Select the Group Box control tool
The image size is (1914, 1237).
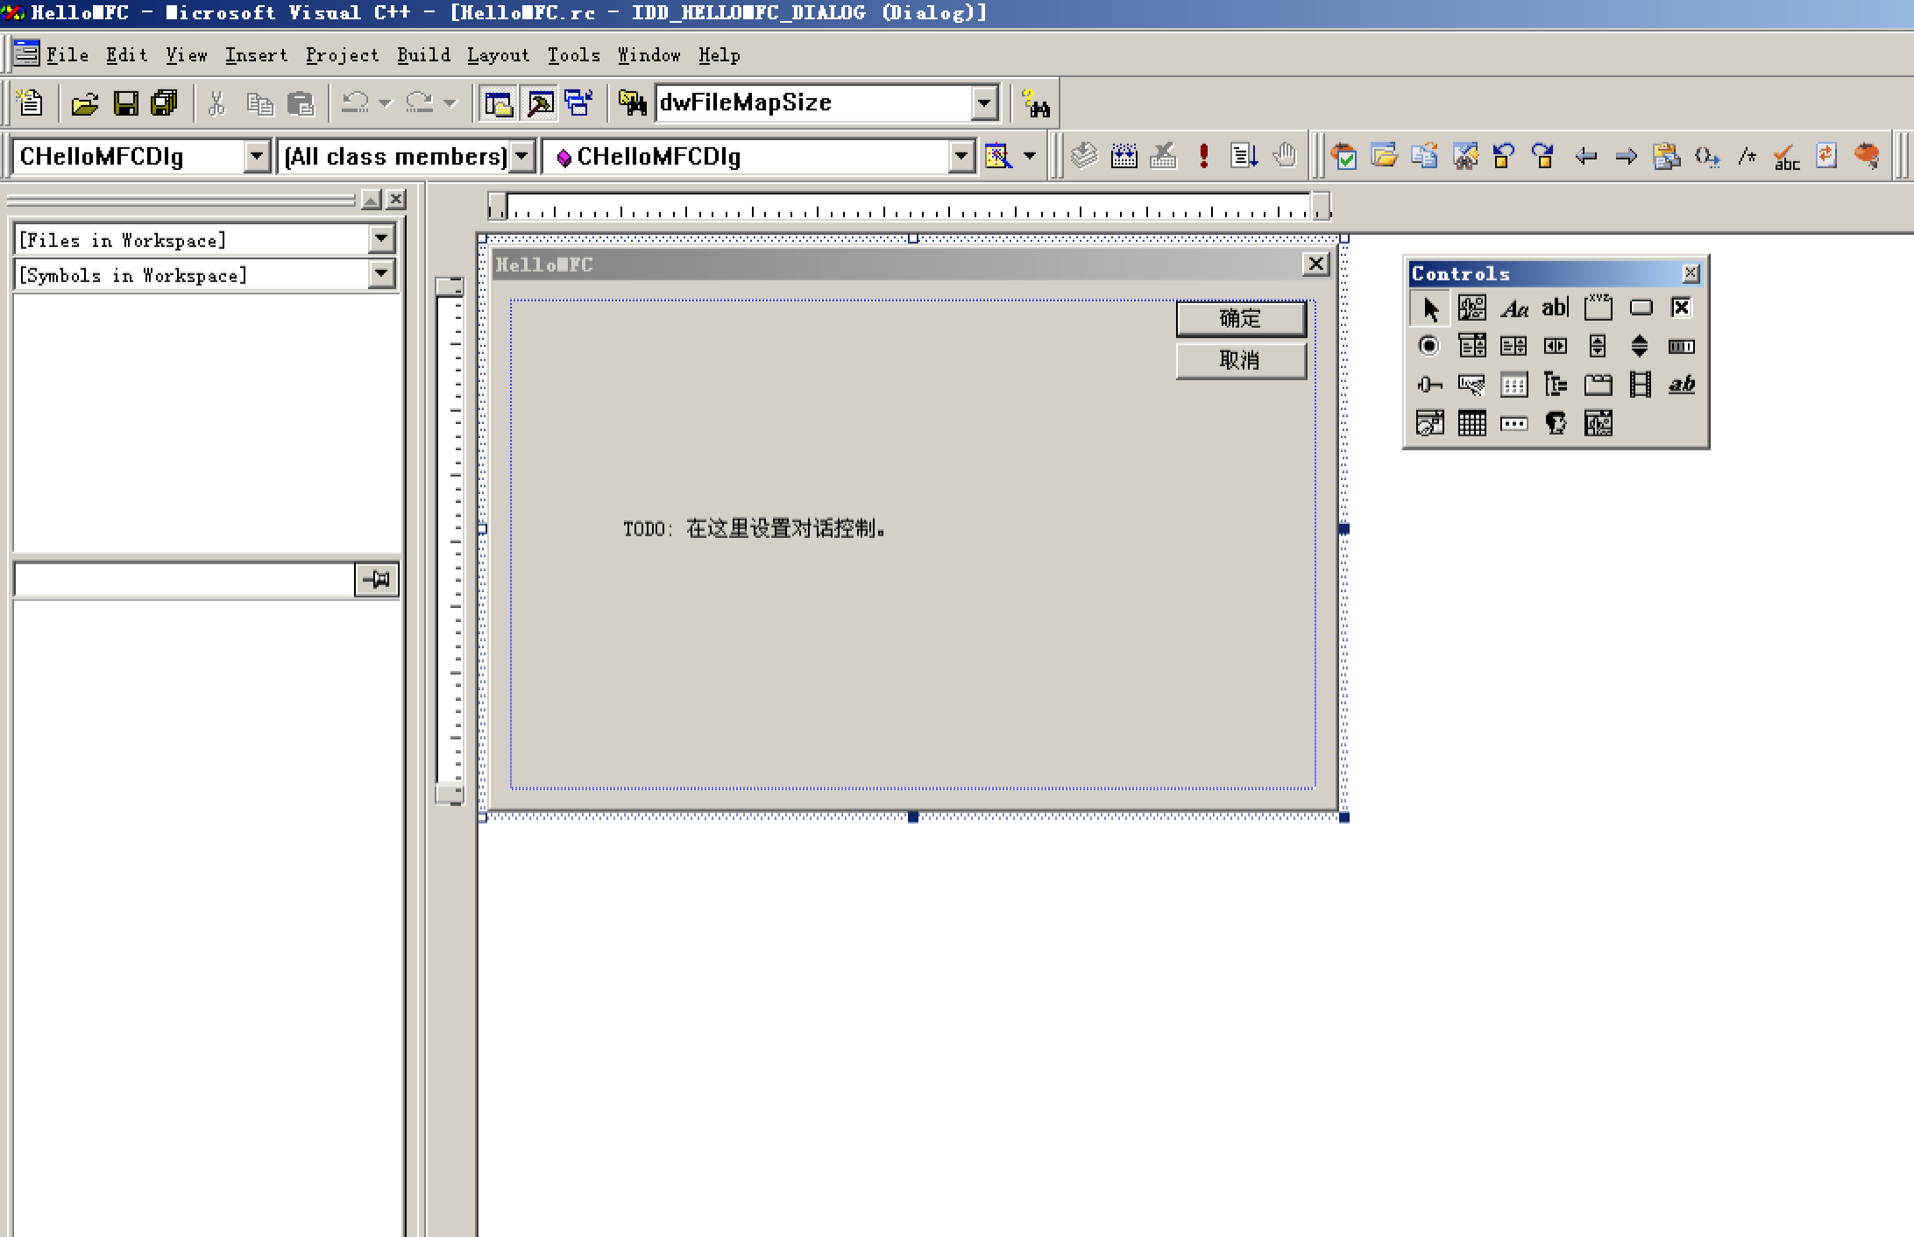(1598, 308)
